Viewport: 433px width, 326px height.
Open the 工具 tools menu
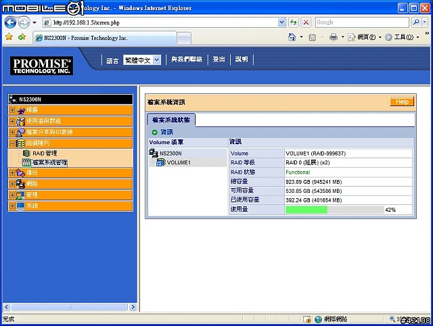(x=402, y=37)
